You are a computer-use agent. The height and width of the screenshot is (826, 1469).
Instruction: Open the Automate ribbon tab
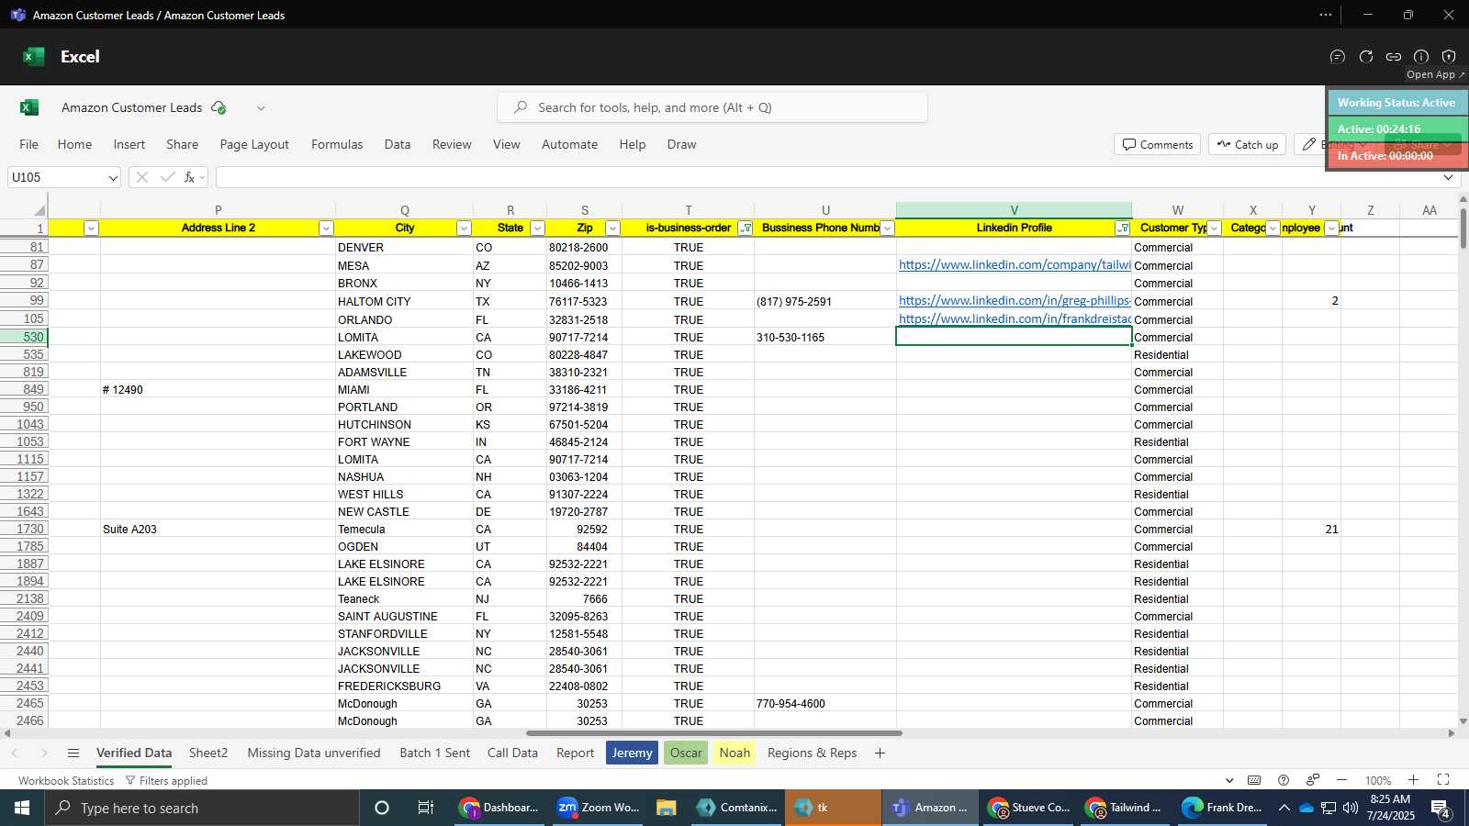[x=569, y=144]
